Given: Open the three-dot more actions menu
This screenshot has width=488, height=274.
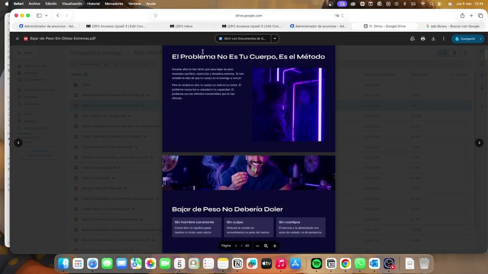Looking at the screenshot, I should pos(443,38).
